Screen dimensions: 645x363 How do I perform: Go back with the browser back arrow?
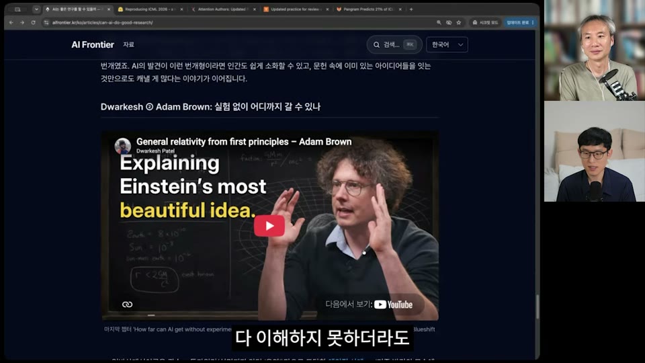point(11,23)
